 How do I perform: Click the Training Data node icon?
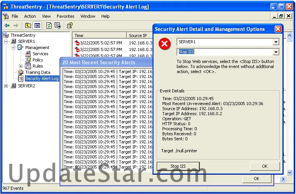pos(21,72)
